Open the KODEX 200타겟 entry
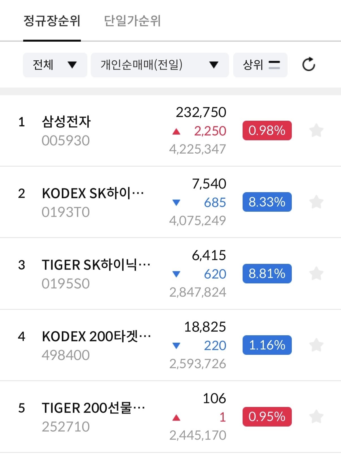 coord(170,345)
